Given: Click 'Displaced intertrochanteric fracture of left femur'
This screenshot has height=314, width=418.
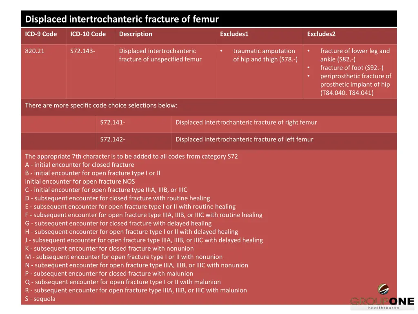Looking at the screenshot, I should 244,139.
